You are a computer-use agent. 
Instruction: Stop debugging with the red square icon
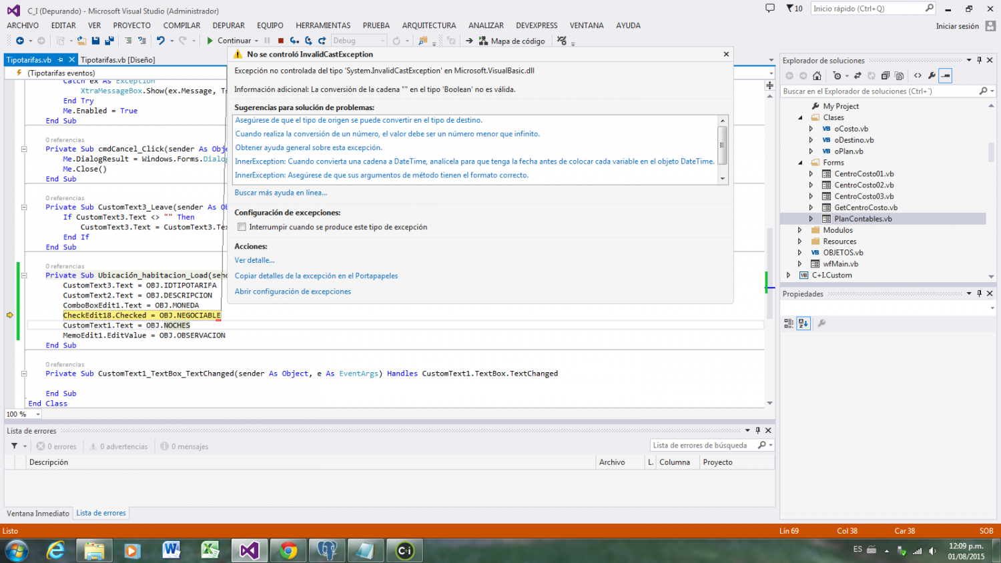coord(281,41)
